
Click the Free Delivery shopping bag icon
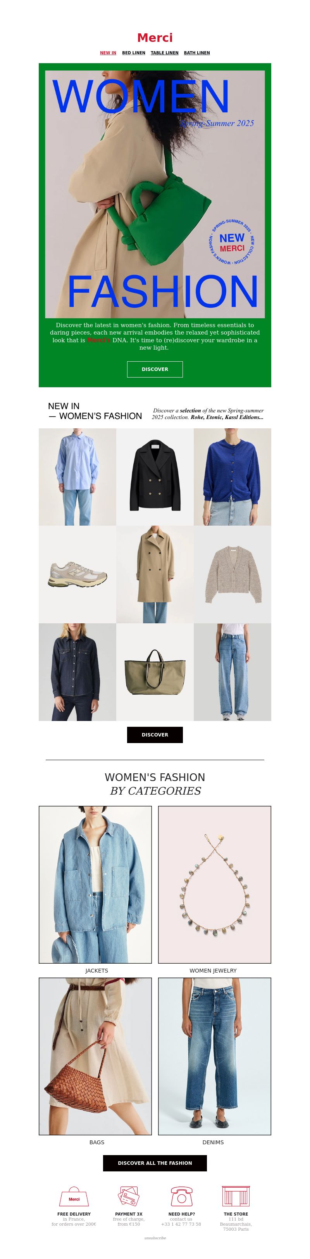pos(74,1197)
